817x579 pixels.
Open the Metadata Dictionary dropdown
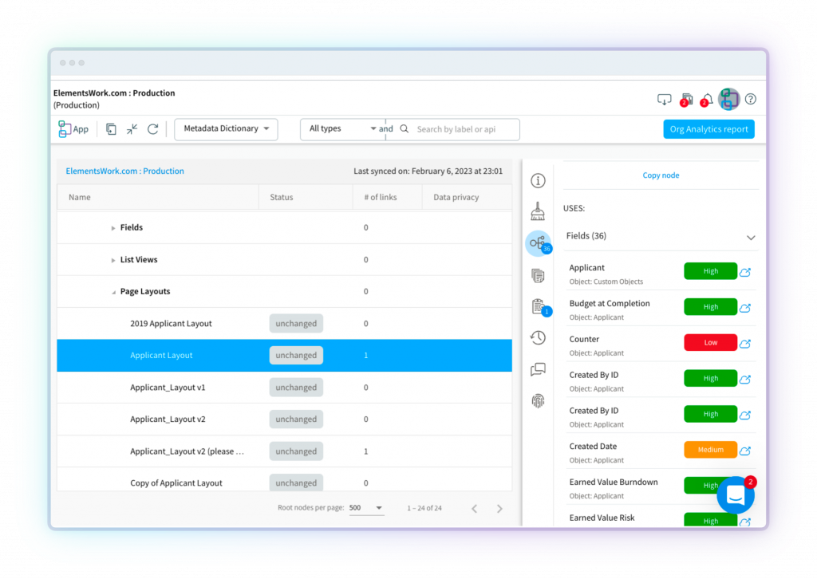(226, 129)
